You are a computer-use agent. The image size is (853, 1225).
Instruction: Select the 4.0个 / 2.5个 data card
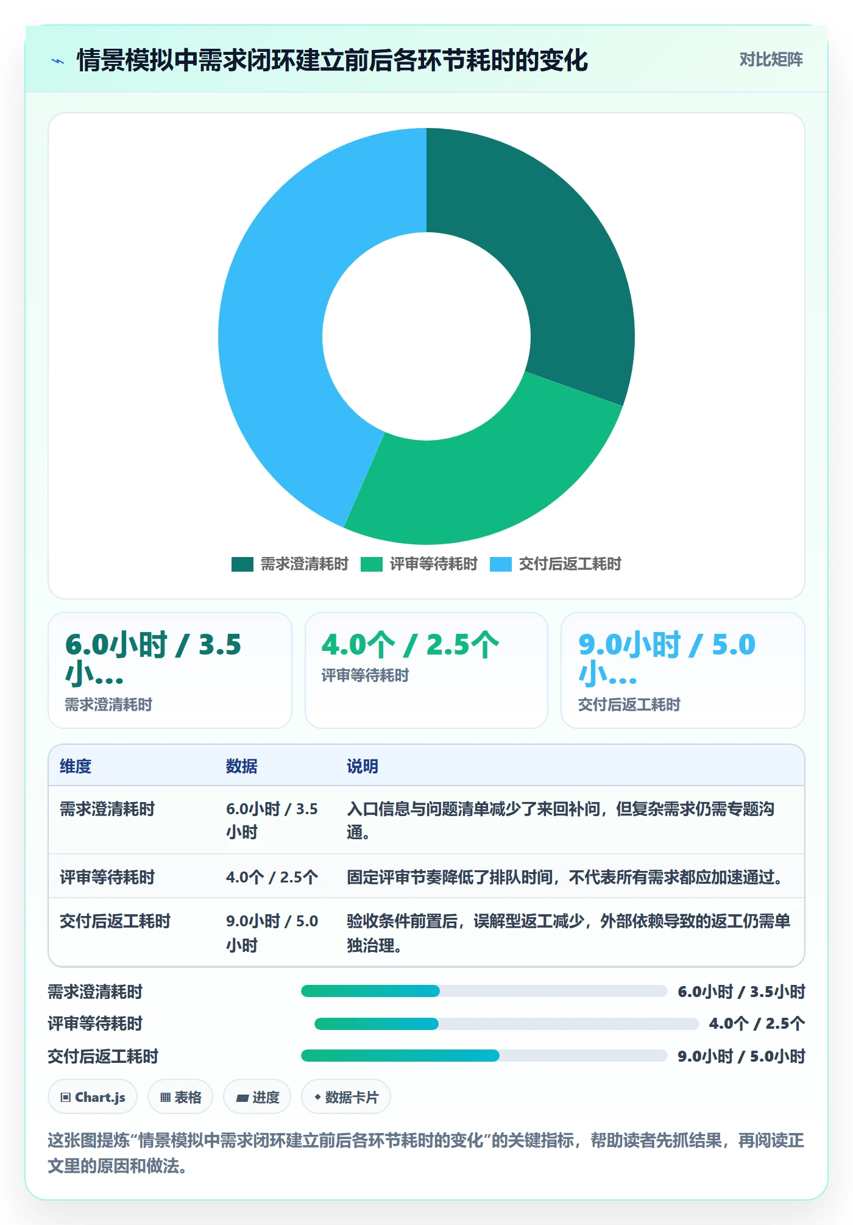(426, 670)
